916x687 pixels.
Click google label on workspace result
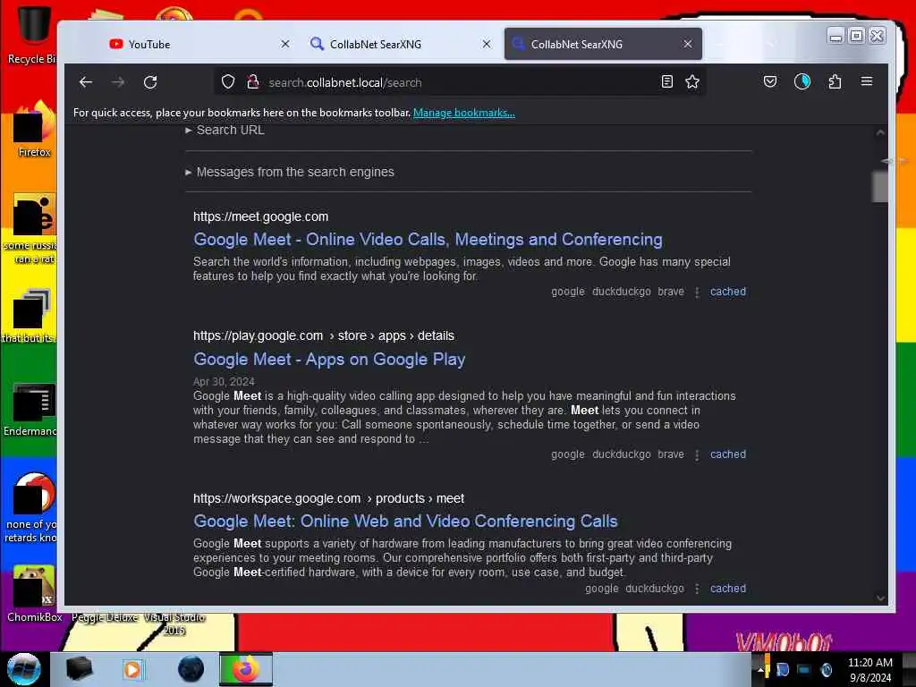click(x=602, y=589)
